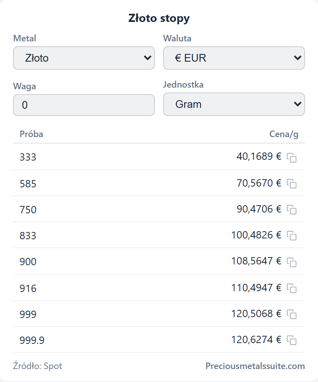Copy the 333 purity price
The width and height of the screenshot is (318, 382).
292,158
